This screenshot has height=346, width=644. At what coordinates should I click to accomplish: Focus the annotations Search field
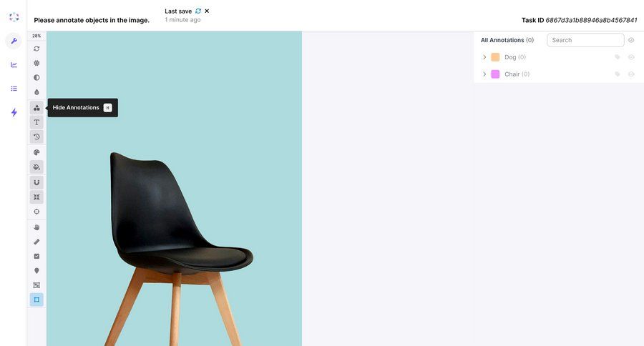point(585,40)
